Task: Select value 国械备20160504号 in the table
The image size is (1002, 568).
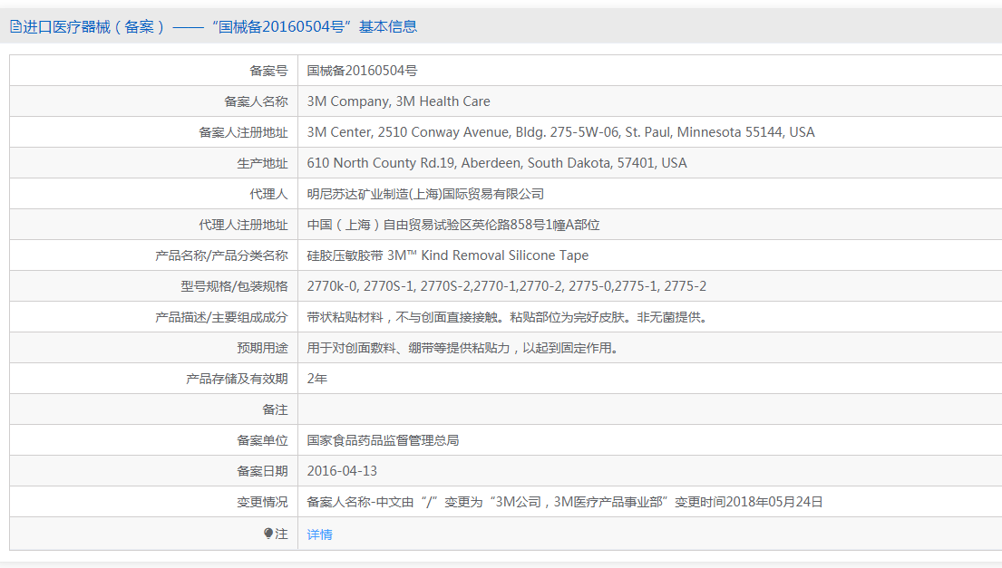Action: point(363,71)
